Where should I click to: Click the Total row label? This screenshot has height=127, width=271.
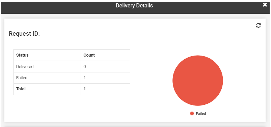click(x=21, y=89)
